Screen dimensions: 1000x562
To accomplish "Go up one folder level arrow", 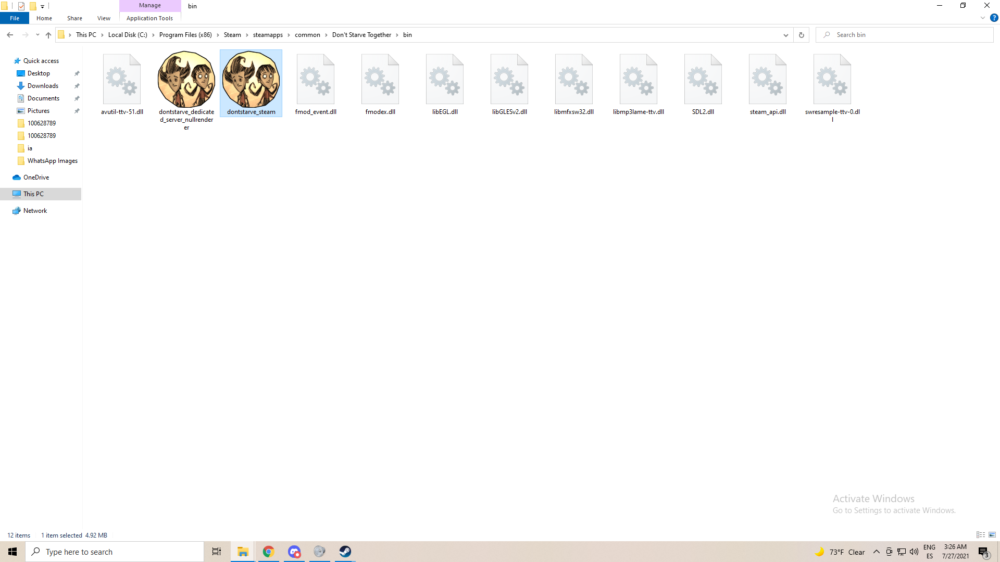I will click(48, 35).
